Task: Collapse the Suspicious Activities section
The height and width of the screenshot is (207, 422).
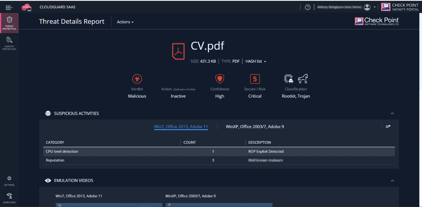Action: tap(392, 113)
